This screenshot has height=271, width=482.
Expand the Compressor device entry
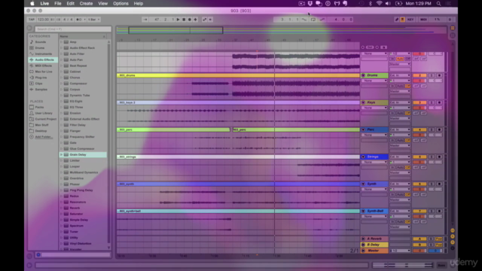(x=61, y=84)
